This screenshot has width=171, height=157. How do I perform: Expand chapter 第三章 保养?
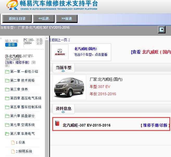(x=19, y=89)
